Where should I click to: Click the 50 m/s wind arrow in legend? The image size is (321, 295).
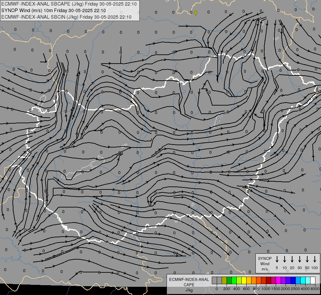click(x=307, y=259)
